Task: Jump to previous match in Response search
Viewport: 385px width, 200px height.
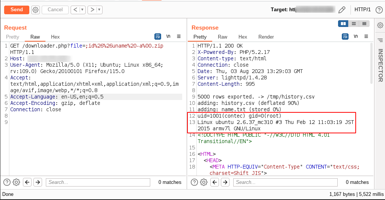Action: point(214,182)
